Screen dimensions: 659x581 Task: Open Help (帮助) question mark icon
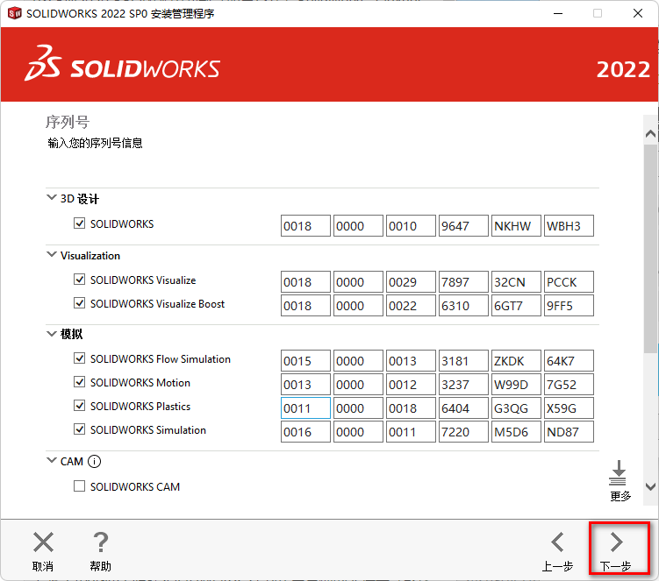pyautogui.click(x=101, y=542)
